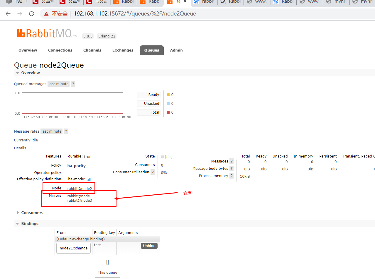
Task: Click the In memory column header
Action: [x=303, y=156]
